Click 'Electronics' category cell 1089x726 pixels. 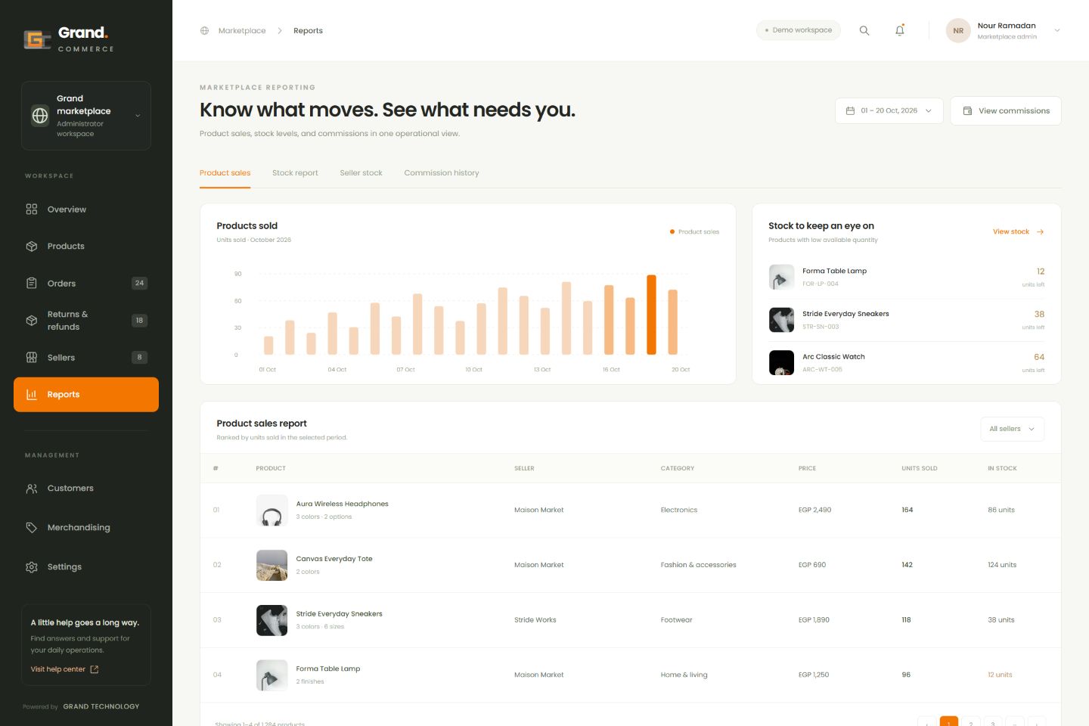(678, 510)
